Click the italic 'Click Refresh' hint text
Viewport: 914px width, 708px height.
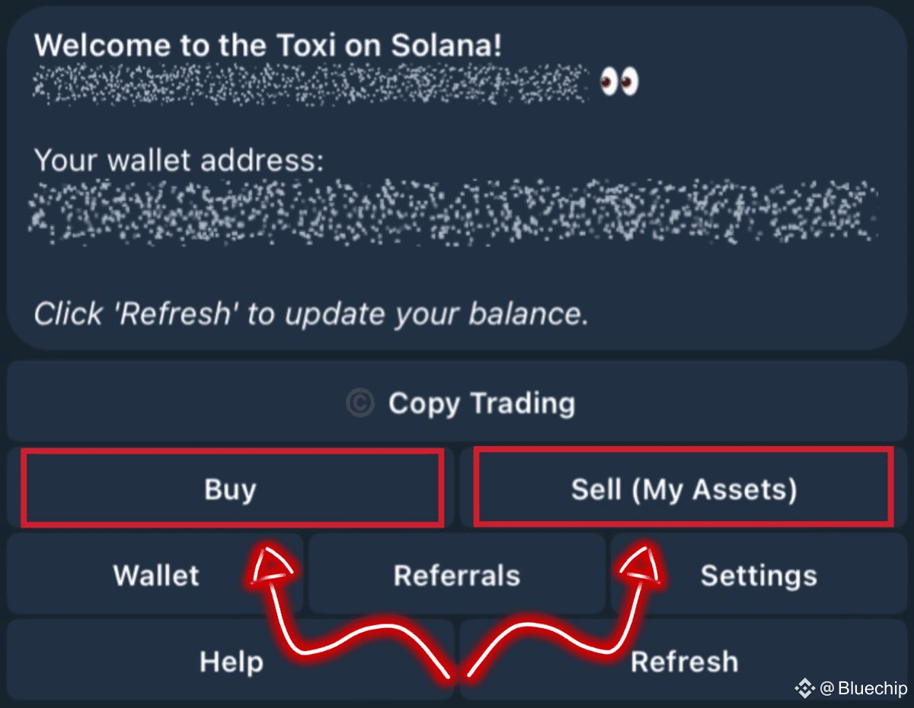click(x=311, y=313)
